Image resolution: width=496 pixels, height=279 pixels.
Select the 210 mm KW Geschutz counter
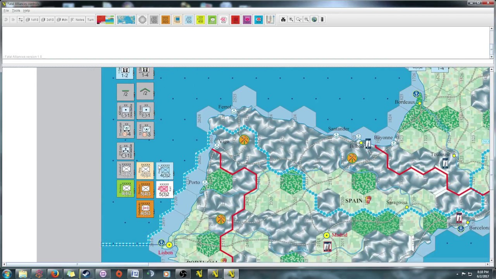point(126,151)
